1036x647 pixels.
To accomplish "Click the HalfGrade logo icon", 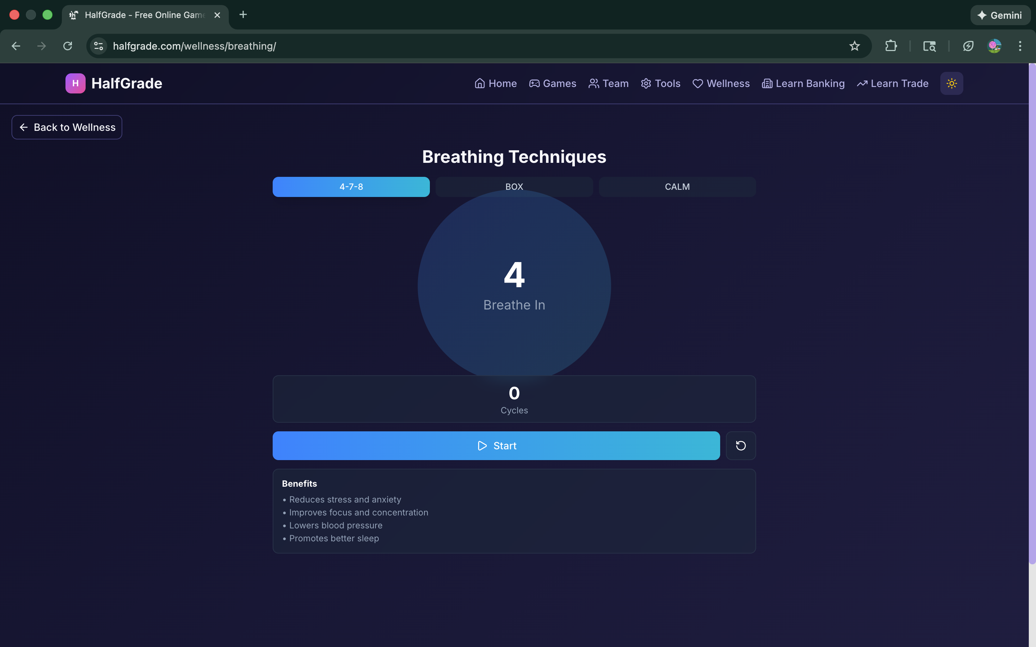I will click(x=75, y=83).
